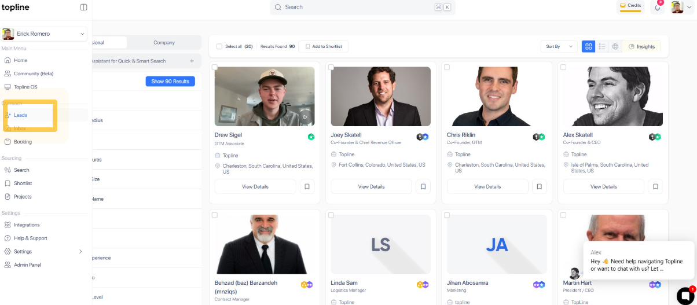The height and width of the screenshot is (305, 697).
Task: Open Search under Sourcing
Action: pyautogui.click(x=21, y=170)
